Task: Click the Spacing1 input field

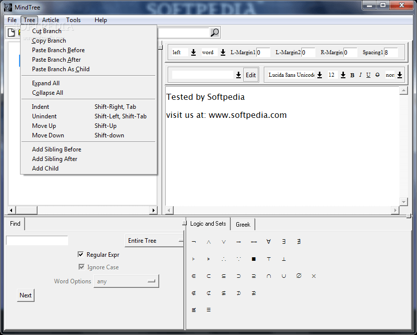Action: (x=390, y=53)
